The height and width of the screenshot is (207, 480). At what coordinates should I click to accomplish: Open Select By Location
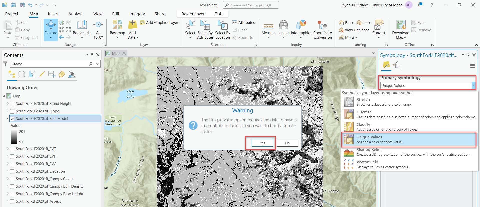coord(222,29)
